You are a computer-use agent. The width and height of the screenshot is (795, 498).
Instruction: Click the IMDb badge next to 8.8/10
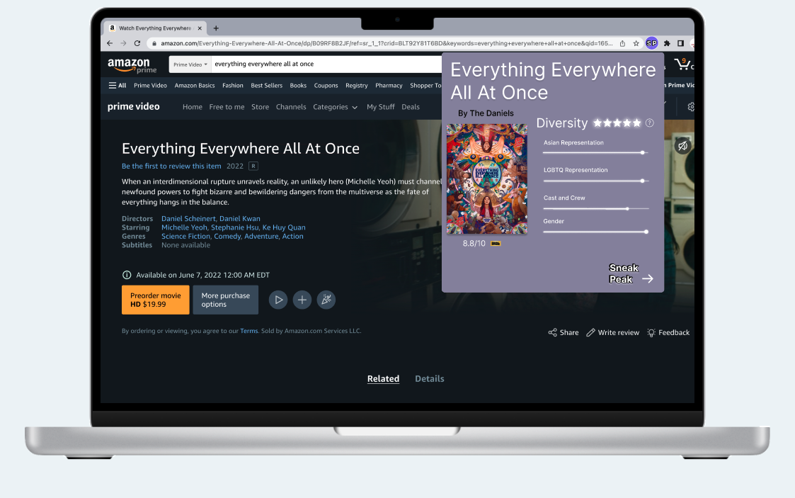click(496, 244)
